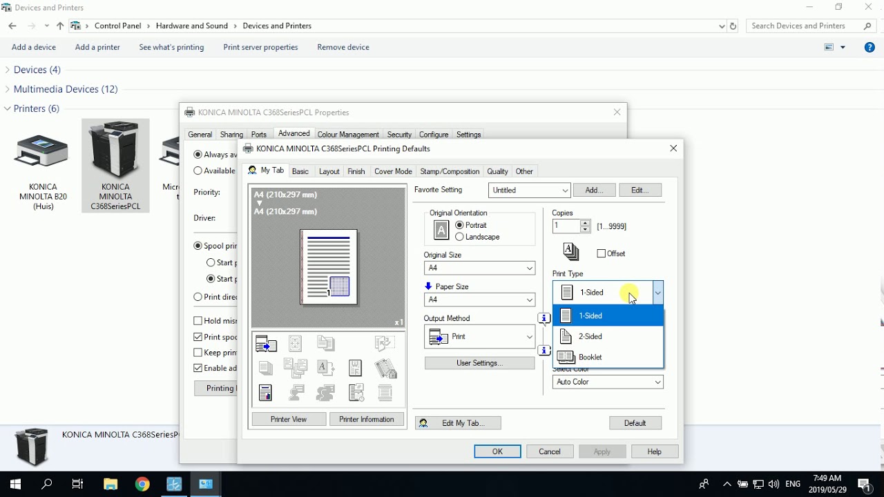Click the change view icon in Devices and Printers toolbar
The image size is (884, 497).
tap(829, 47)
